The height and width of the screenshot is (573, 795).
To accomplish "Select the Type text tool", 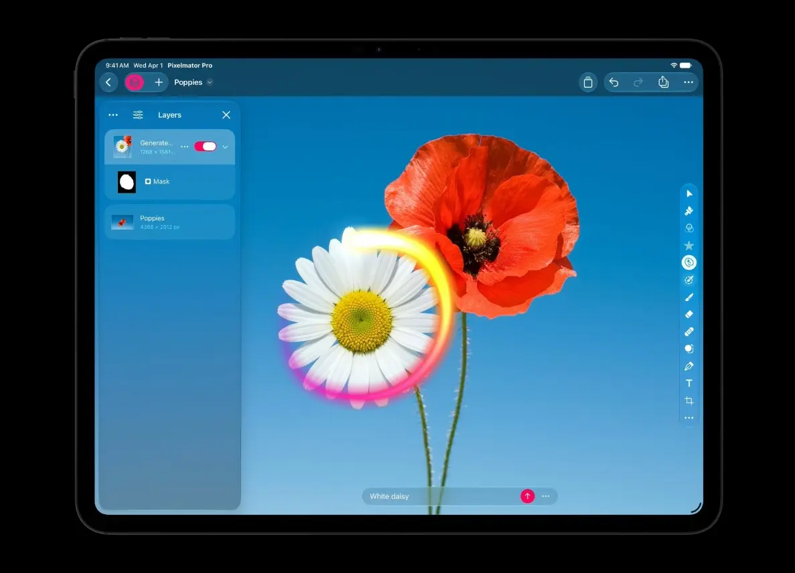I will pos(689,383).
